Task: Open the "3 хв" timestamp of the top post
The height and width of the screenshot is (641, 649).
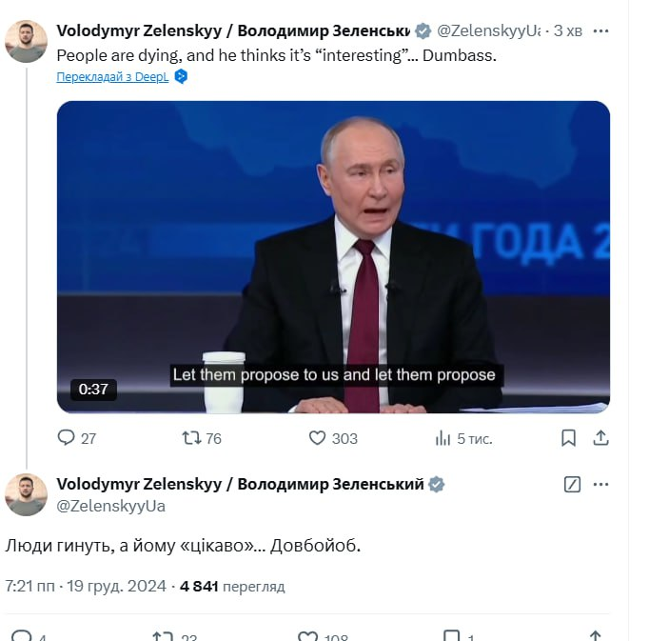Action: (568, 30)
